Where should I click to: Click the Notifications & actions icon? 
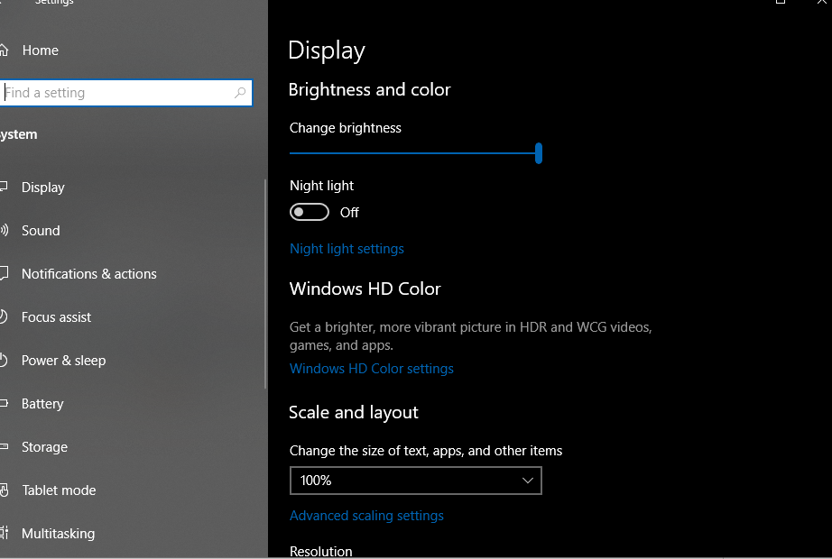(x=4, y=274)
